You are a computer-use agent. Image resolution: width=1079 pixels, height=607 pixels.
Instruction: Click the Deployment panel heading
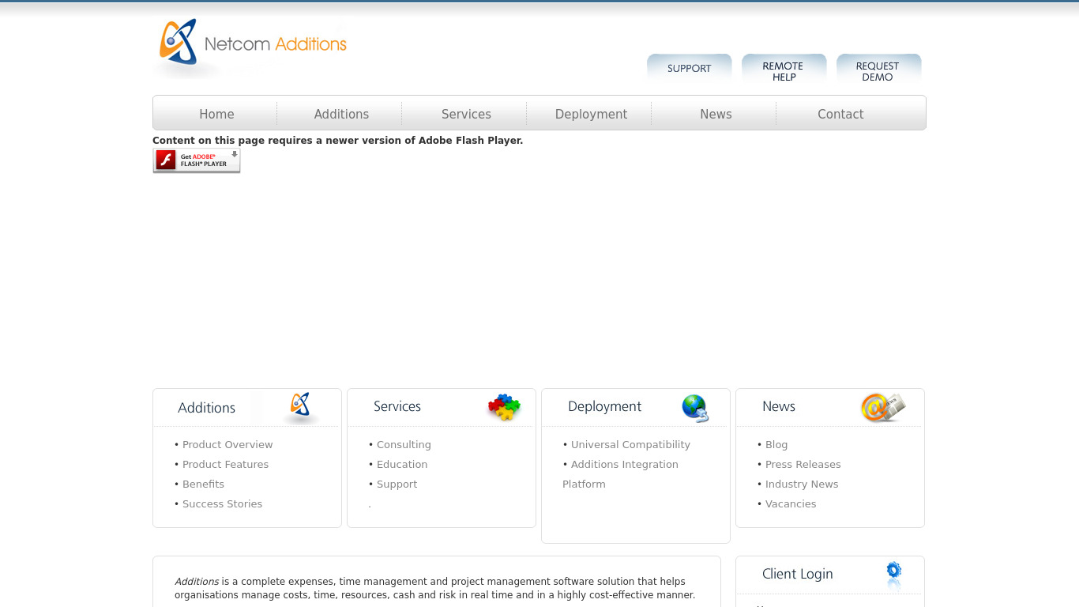point(604,406)
